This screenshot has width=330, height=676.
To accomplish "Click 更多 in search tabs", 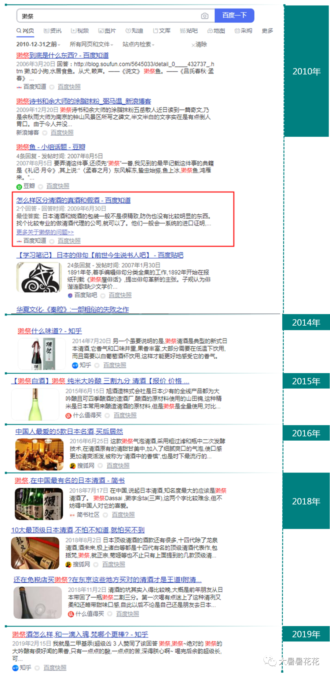I will (267, 31).
